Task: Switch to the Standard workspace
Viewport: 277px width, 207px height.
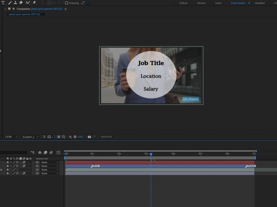Action: (x=260, y=3)
